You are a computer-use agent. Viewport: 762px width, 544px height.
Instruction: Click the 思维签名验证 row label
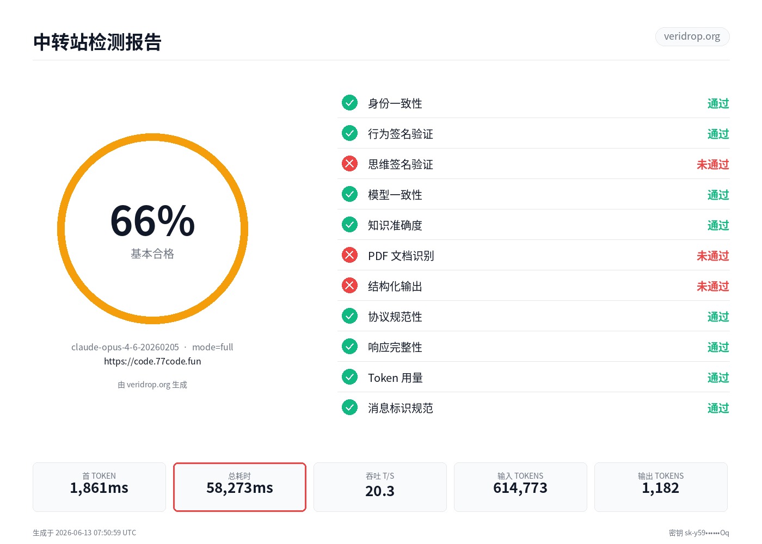[401, 164]
